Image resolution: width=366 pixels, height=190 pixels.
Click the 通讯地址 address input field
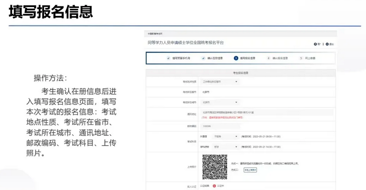[x=267, y=113]
